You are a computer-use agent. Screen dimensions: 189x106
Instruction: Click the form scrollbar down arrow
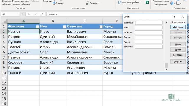coord(166,69)
